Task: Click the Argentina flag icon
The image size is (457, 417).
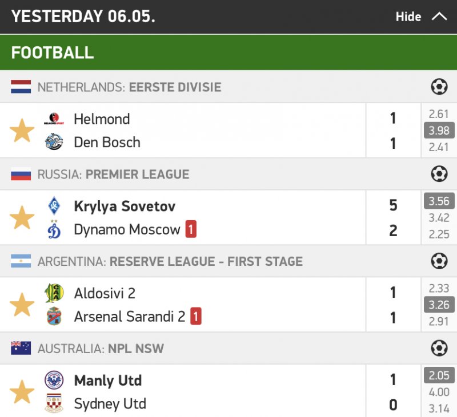Action: pos(21,261)
